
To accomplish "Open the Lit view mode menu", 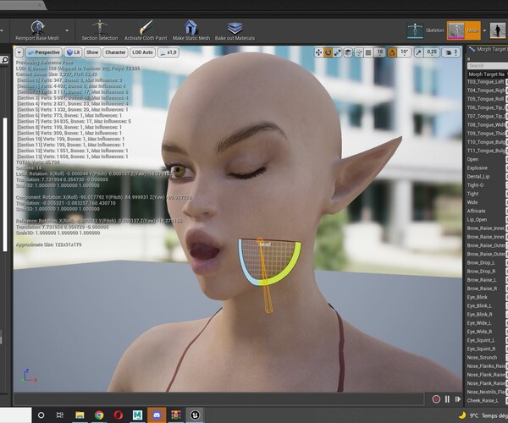I will [x=73, y=52].
